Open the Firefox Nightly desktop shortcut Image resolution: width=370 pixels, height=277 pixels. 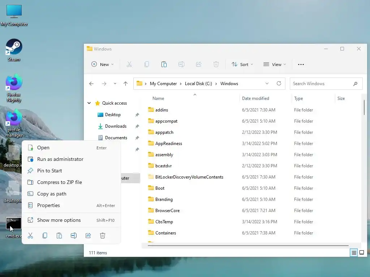tap(14, 88)
